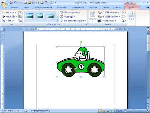Open the View (มุมมอง) tab
The image size is (150, 113).
point(106,8)
